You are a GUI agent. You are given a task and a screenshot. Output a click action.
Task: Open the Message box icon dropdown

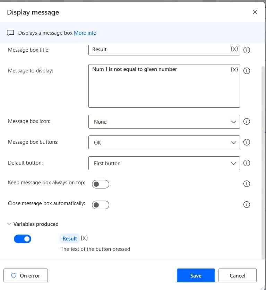click(x=164, y=122)
